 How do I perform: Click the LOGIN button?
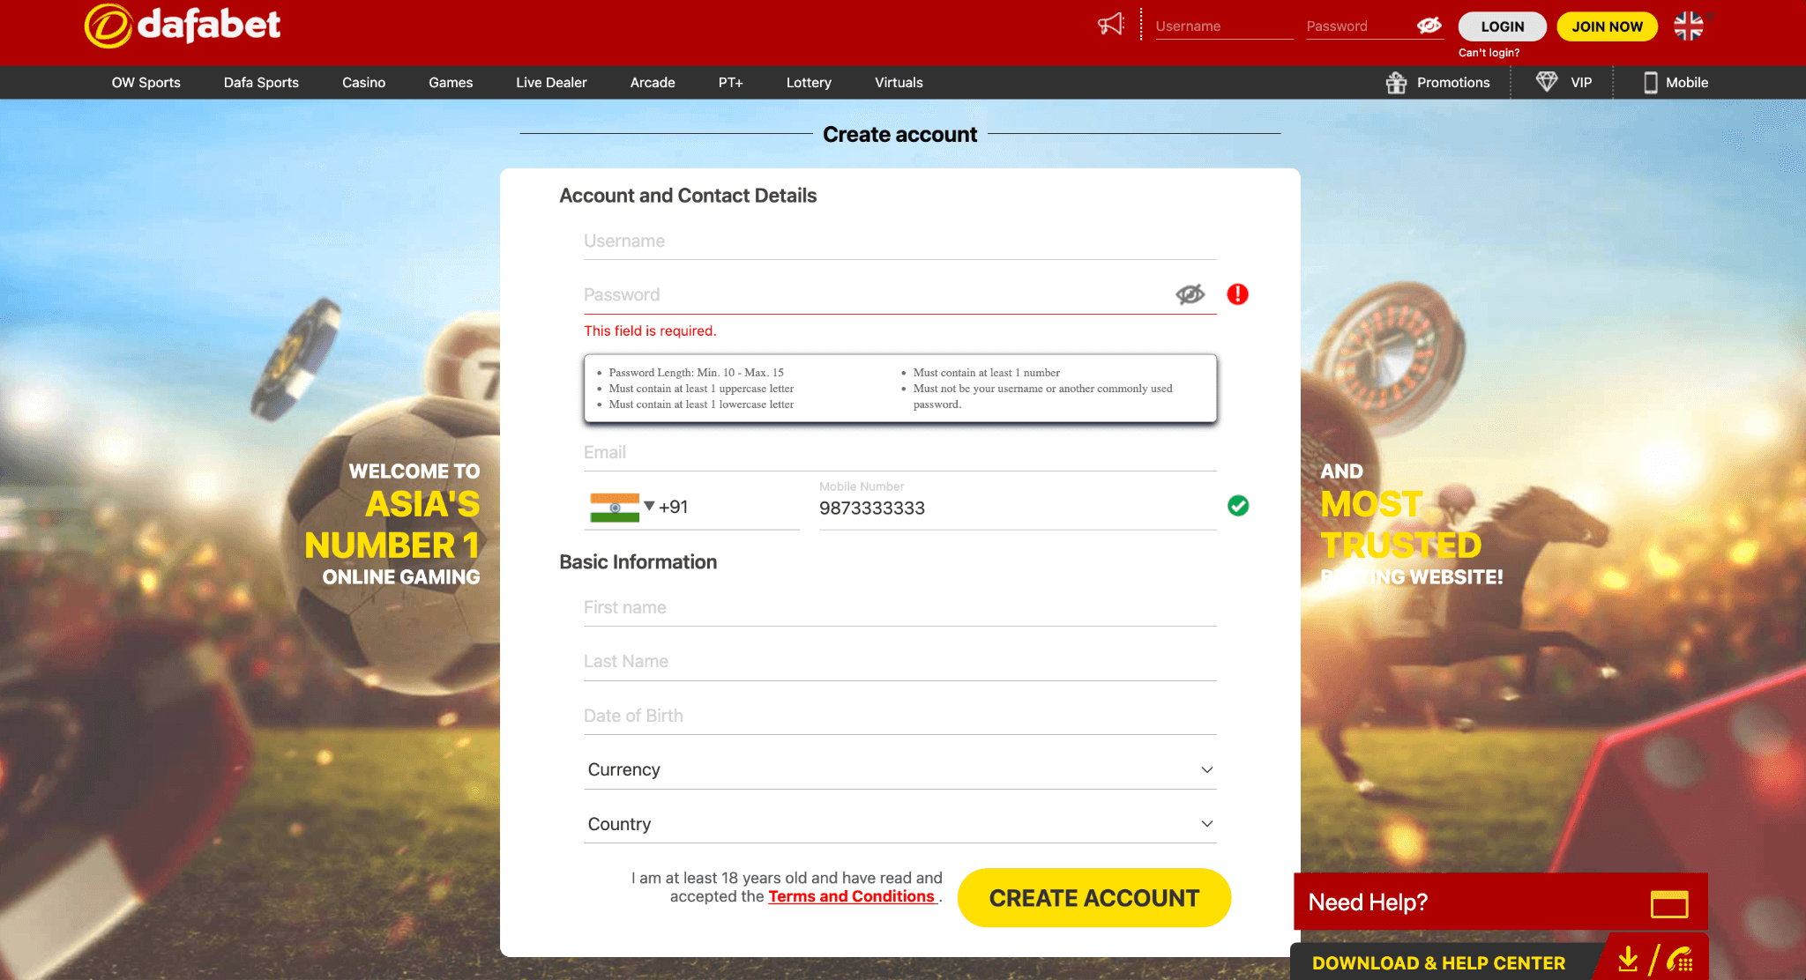pyautogui.click(x=1502, y=26)
